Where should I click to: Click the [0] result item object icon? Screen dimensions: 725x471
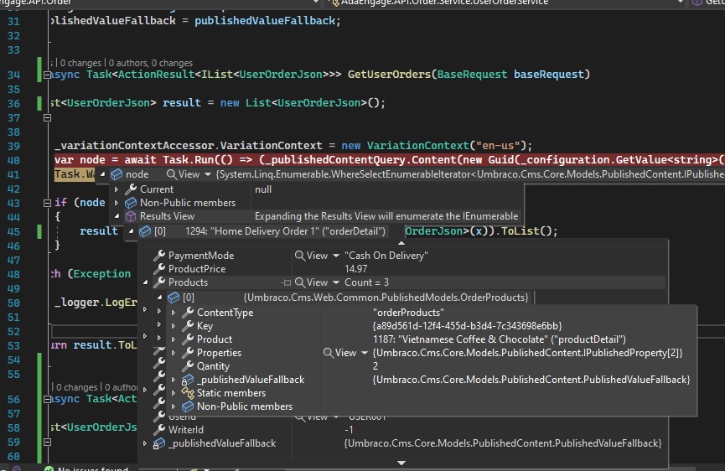click(145, 231)
